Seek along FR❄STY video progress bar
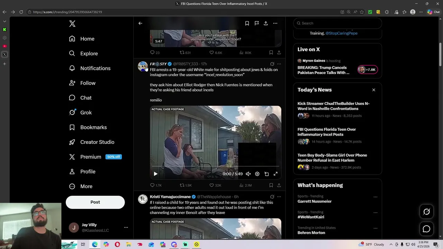Viewport: 443px width, 249px height. (216, 167)
